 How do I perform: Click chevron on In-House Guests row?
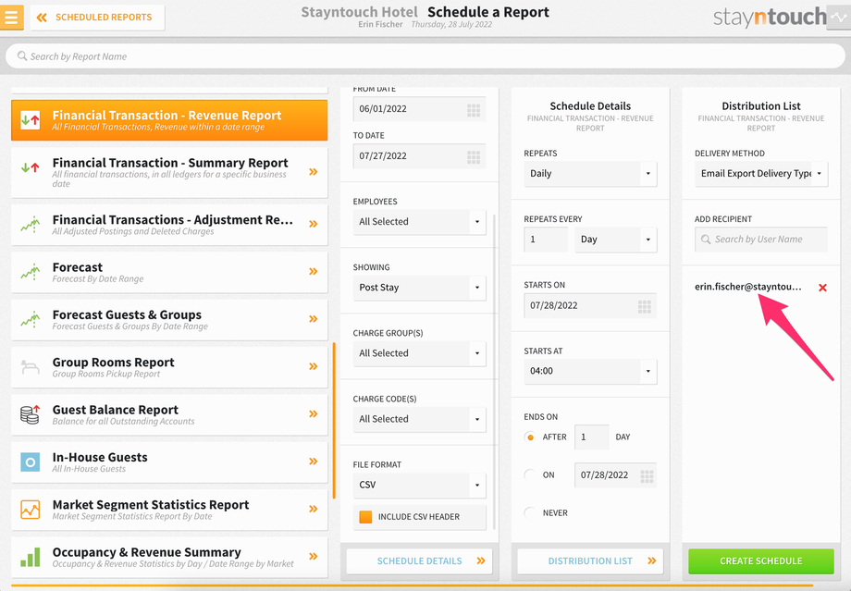(x=314, y=462)
